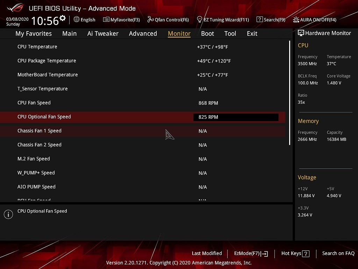Click the AURA light icon
The height and width of the screenshot is (269, 358).
tap(296, 20)
